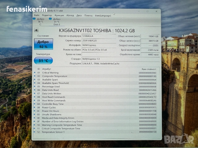Select the Host Write Commands row
The width and height of the screenshot is (198, 148).
tap(95, 101)
